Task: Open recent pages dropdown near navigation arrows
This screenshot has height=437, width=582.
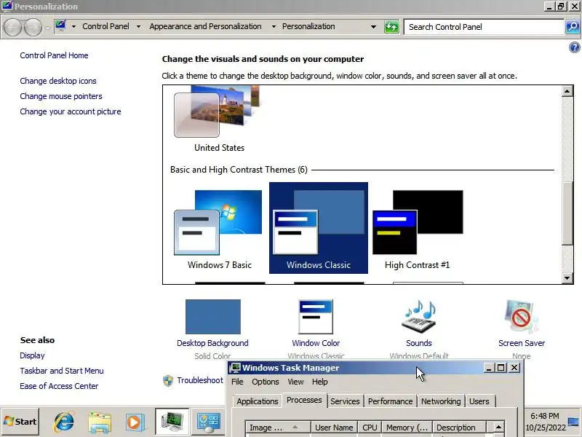Action: (47, 28)
